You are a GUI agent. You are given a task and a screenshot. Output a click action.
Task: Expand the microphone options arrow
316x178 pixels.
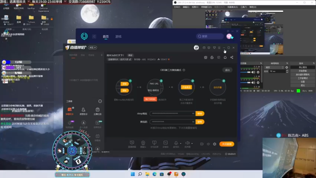coord(181,144)
